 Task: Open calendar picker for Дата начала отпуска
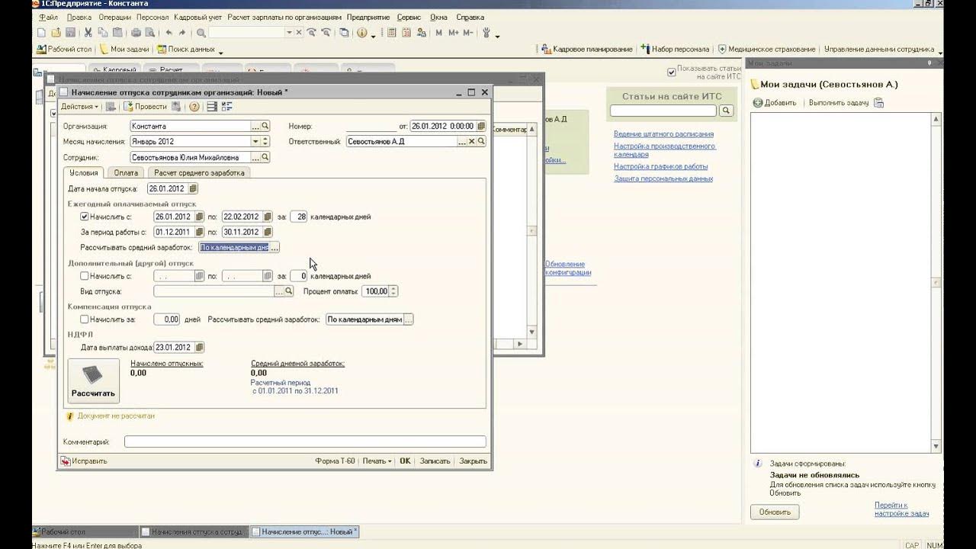coord(193,188)
